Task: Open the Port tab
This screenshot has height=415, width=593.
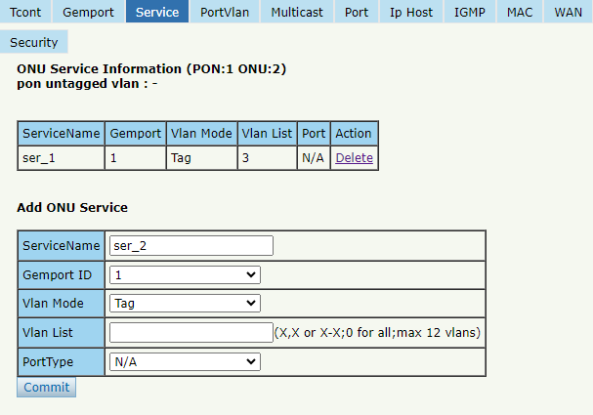Action: click(x=357, y=12)
